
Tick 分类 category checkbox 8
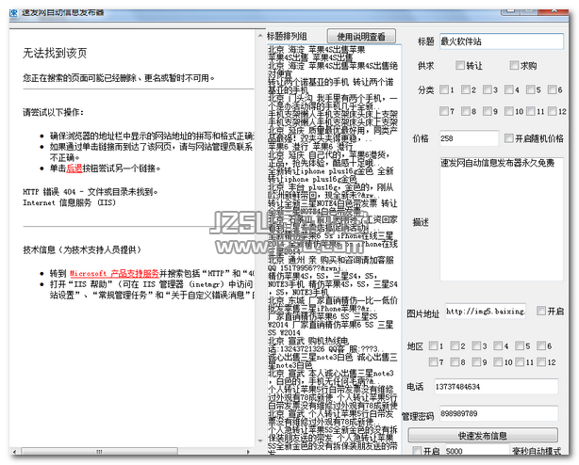[466, 111]
